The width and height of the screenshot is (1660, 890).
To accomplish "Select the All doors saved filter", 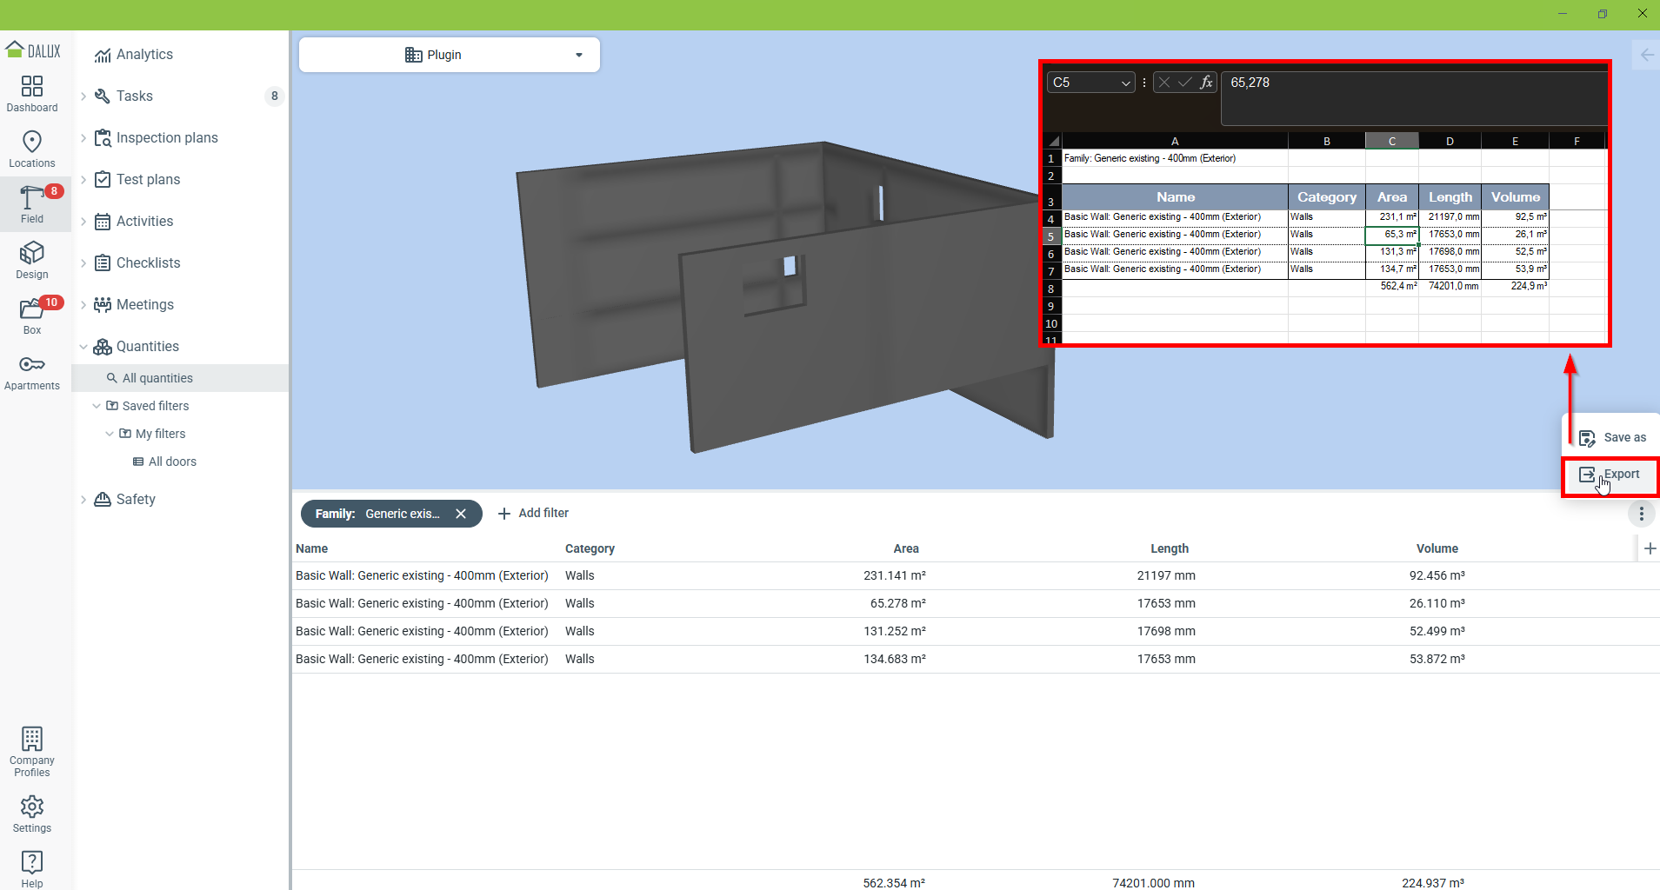I will 172,462.
